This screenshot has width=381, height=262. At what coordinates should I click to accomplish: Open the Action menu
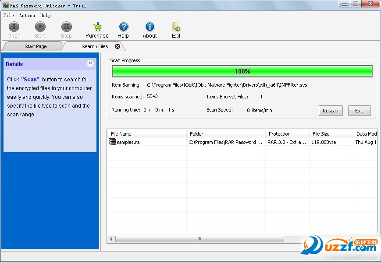tap(27, 15)
